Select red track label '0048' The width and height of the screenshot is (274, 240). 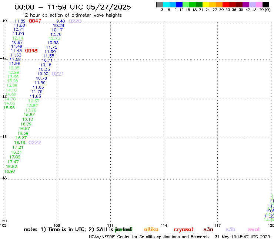coord(31,51)
